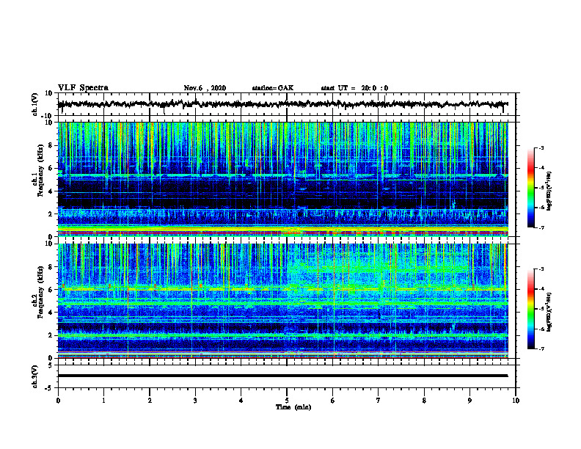581x449 pixels.
Task: Click the "start UT = 20:0 :0" header text
Action: pos(354,88)
